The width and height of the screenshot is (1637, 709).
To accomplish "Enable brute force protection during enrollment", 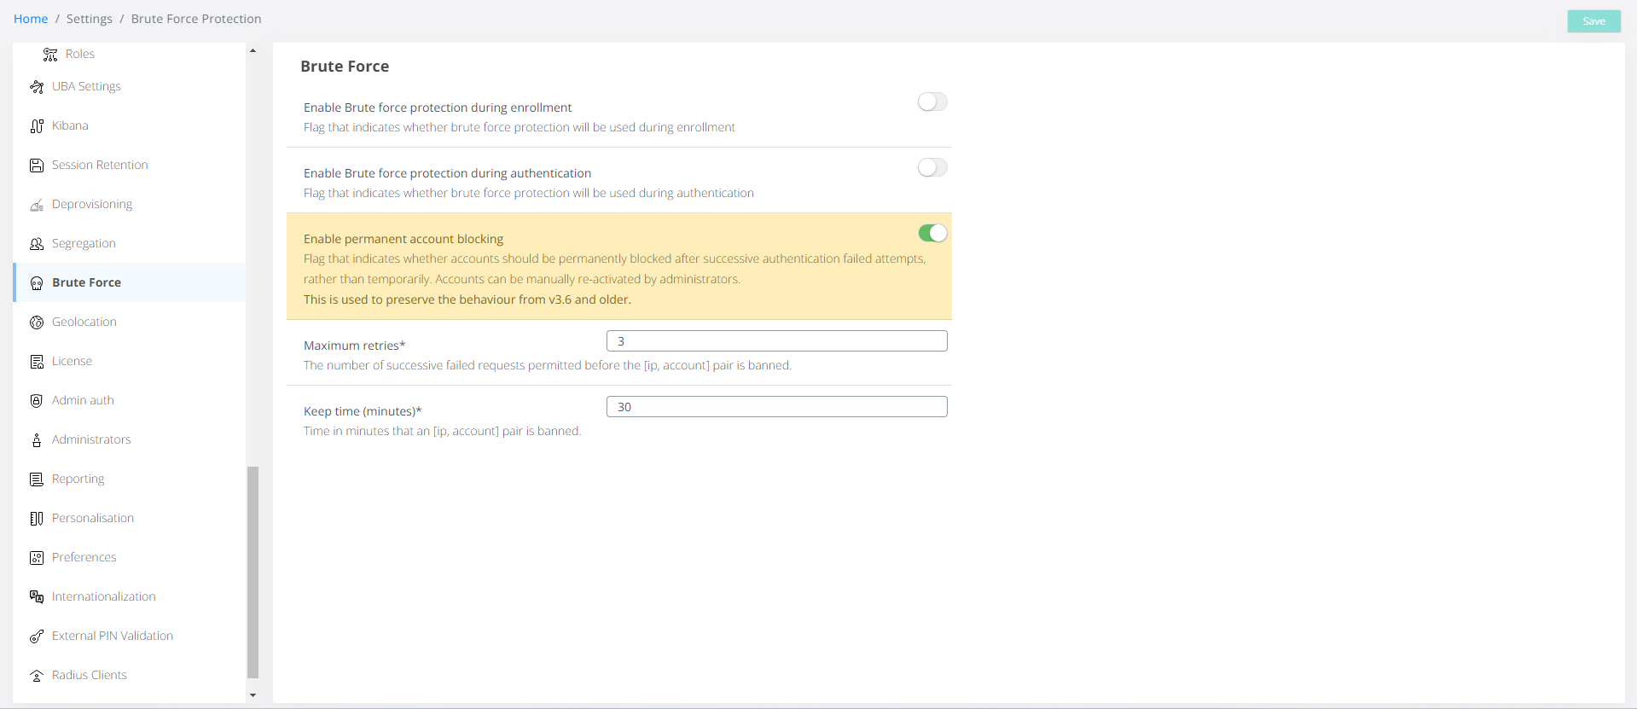I will pos(932,102).
